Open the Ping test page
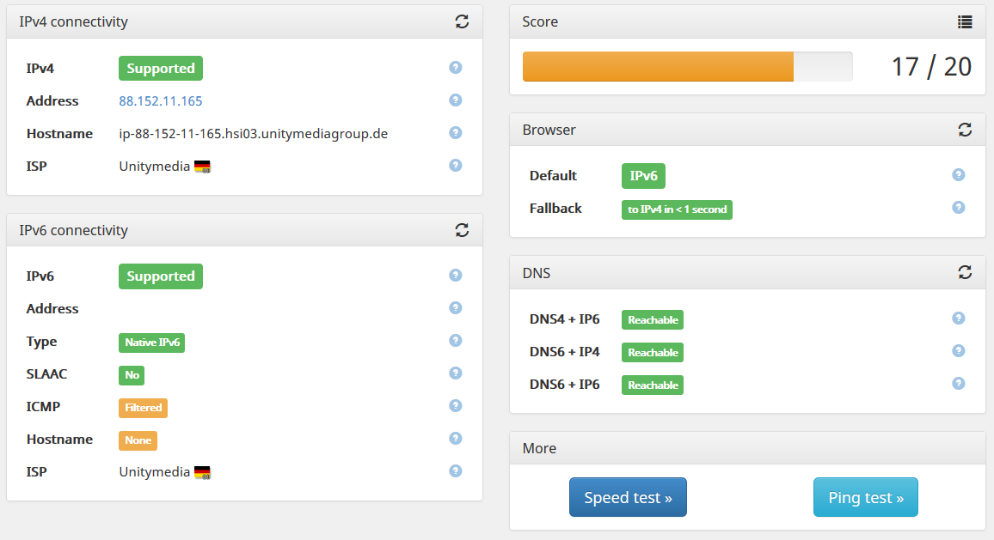 865,498
